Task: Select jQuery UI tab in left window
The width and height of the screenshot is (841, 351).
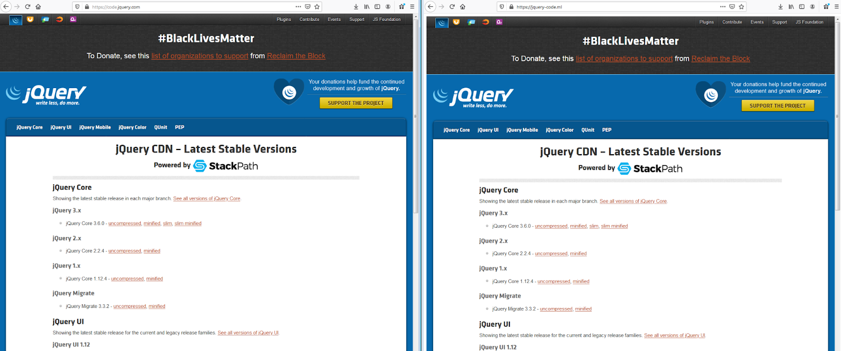Action: pyautogui.click(x=61, y=127)
